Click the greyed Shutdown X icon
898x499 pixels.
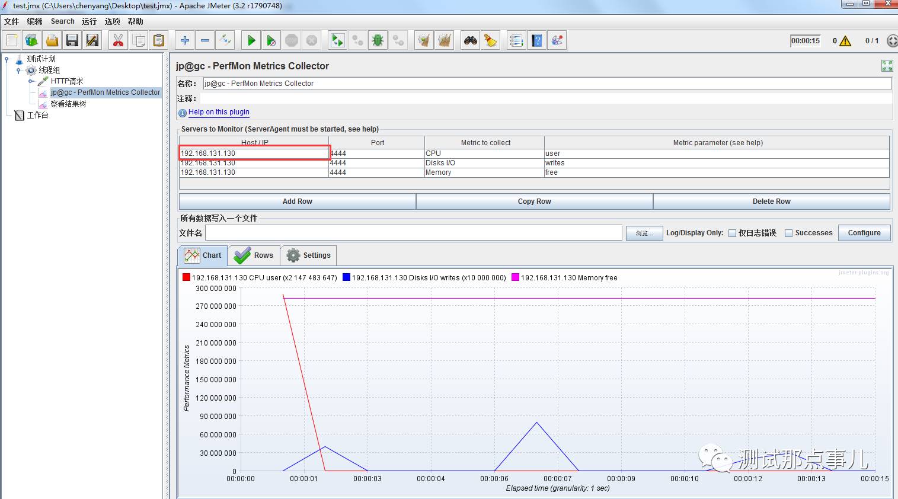312,40
